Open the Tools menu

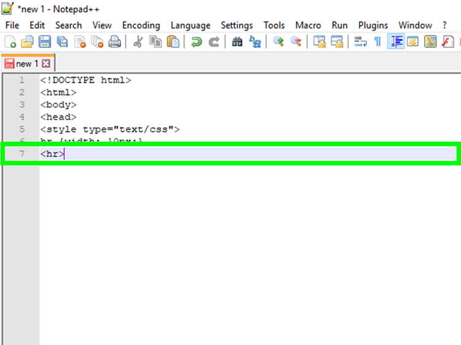(274, 25)
